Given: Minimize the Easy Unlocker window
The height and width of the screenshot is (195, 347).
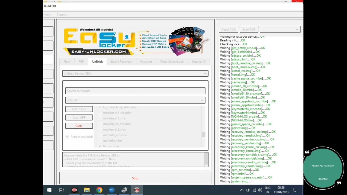Looking at the screenshot, I should pyautogui.click(x=299, y=6).
